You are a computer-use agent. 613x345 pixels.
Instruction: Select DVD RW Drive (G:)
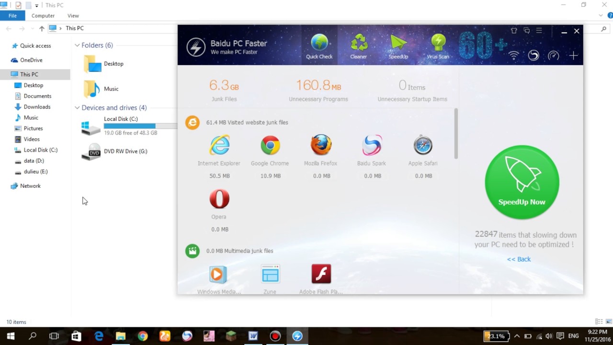pos(115,151)
